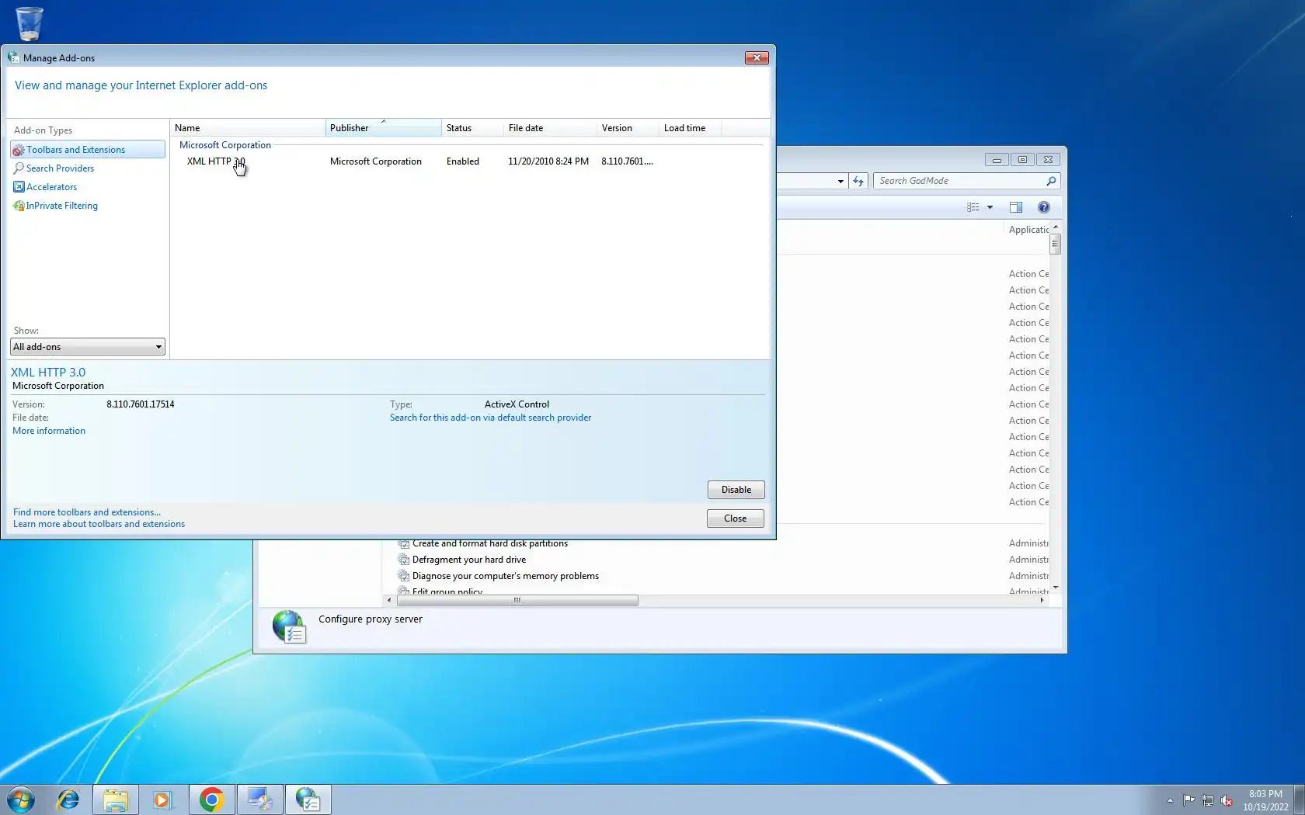Select Defragment your hard drive
The image size is (1305, 815).
pos(469,560)
